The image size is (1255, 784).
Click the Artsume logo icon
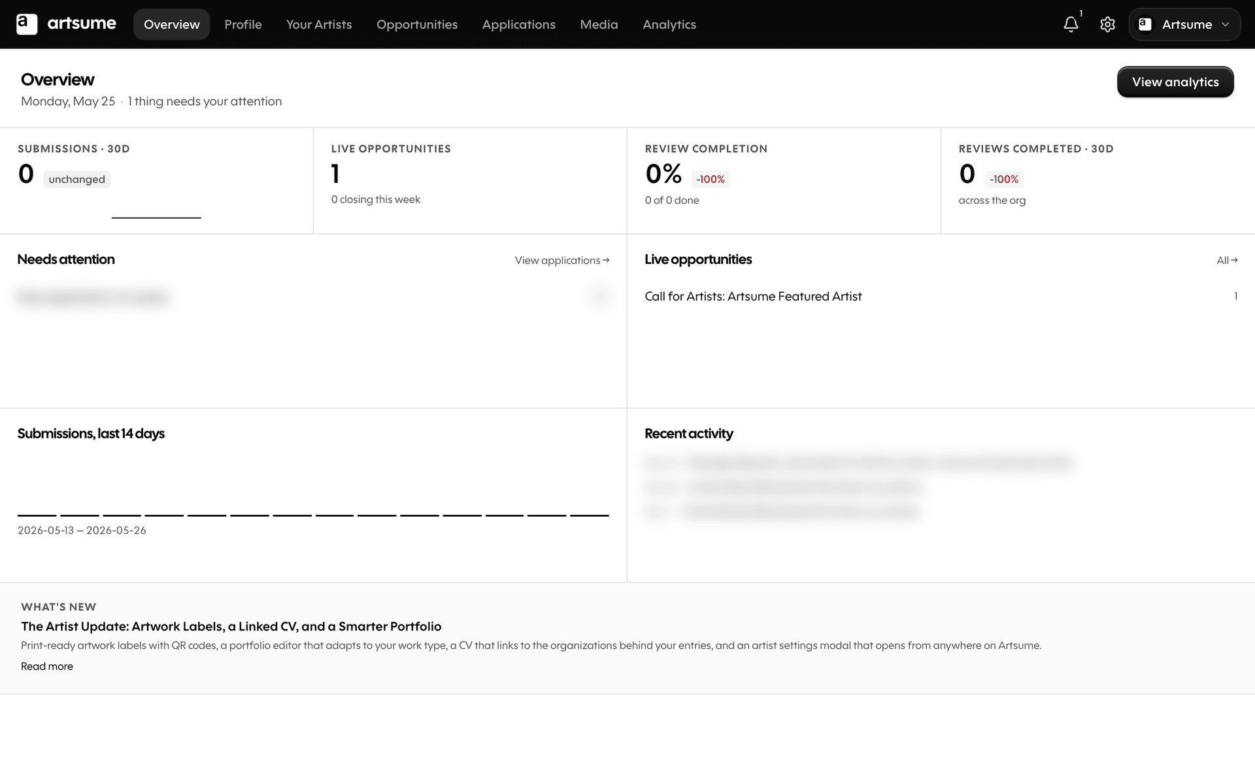pyautogui.click(x=27, y=24)
